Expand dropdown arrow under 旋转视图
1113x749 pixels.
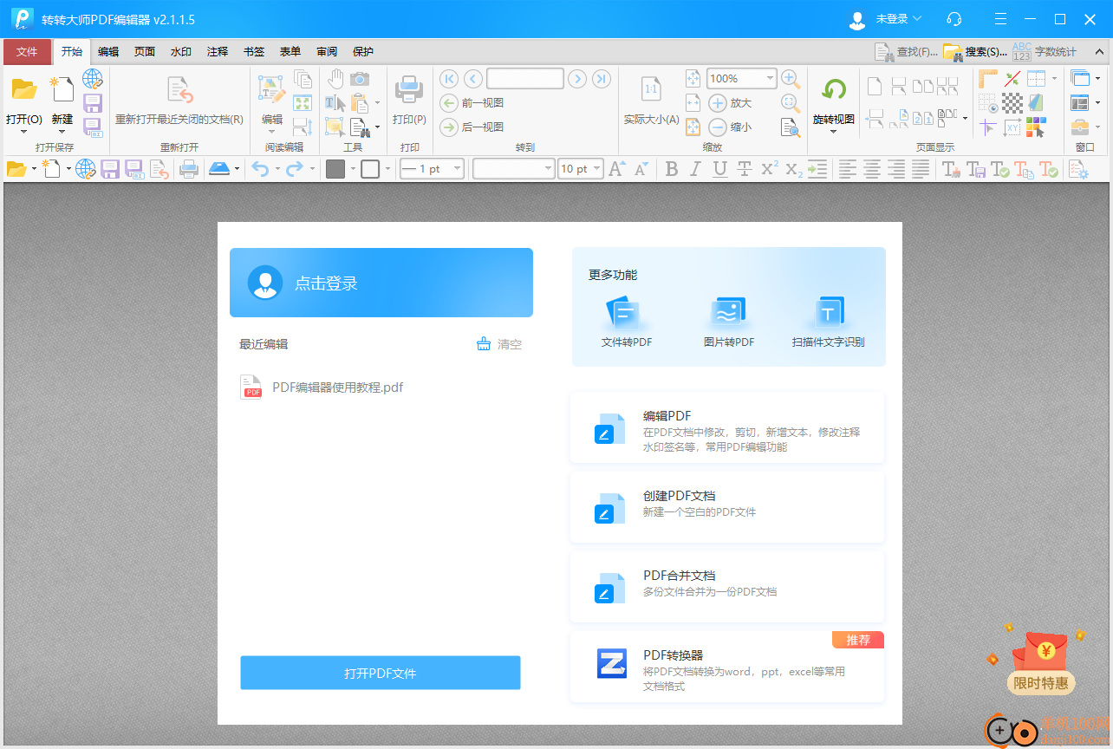coord(834,132)
